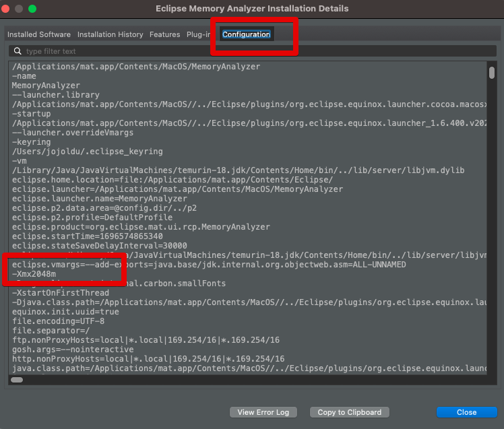Click the magnifier icon in filter field
Image resolution: width=504 pixels, height=429 pixels.
18,51
